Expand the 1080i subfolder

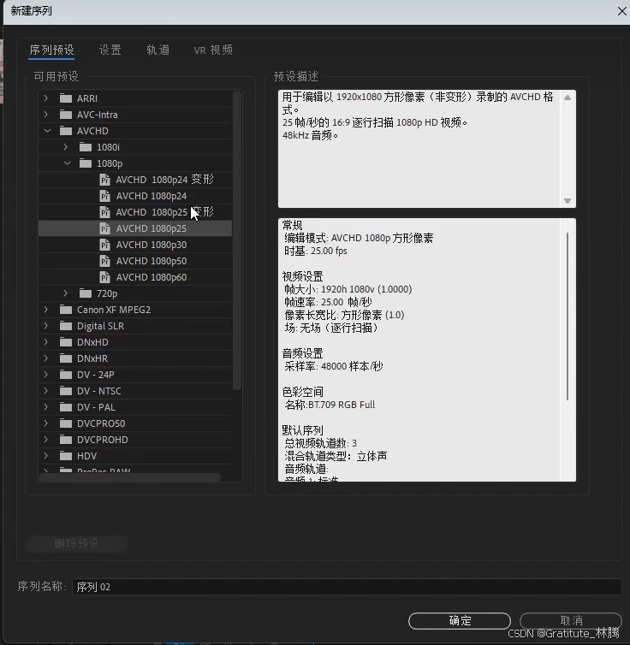[66, 147]
